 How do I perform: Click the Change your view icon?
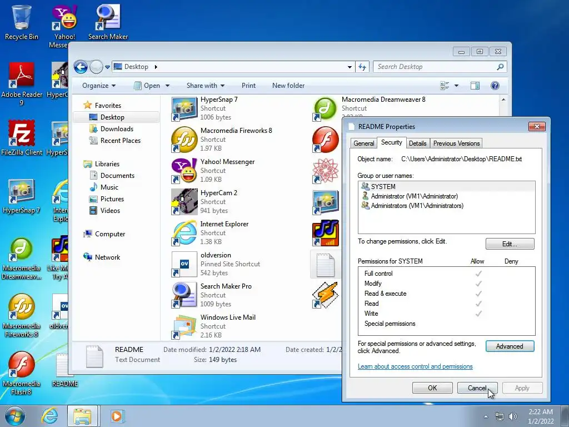(445, 86)
